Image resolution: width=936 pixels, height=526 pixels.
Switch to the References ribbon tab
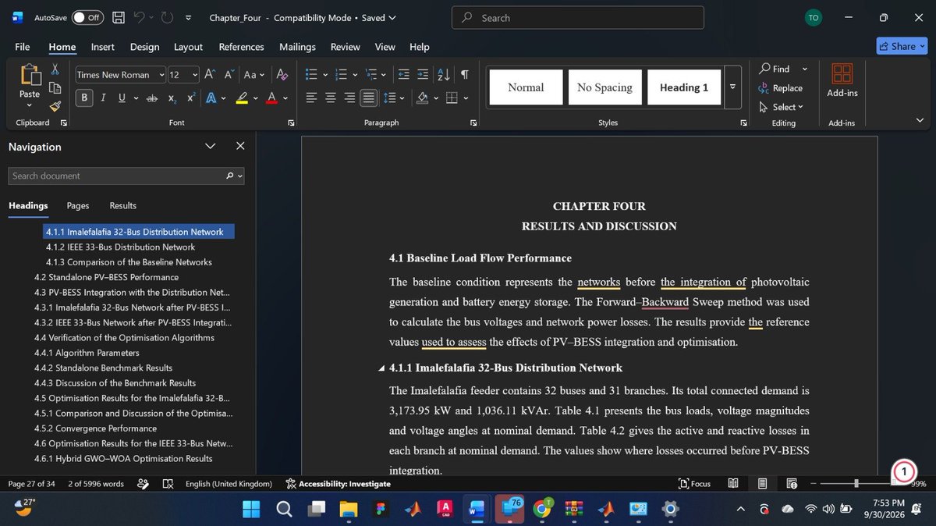point(241,47)
